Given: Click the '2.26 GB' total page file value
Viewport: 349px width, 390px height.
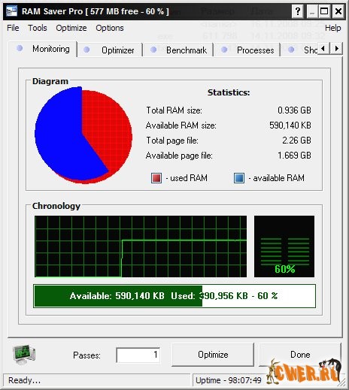Looking at the screenshot, I should tap(296, 141).
